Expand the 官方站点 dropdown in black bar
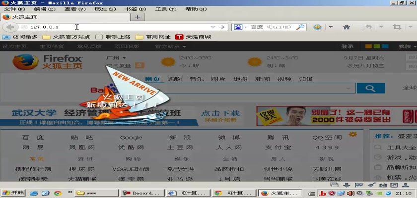Image resolution: width=417 pixels, height=198 pixels. pos(184,47)
